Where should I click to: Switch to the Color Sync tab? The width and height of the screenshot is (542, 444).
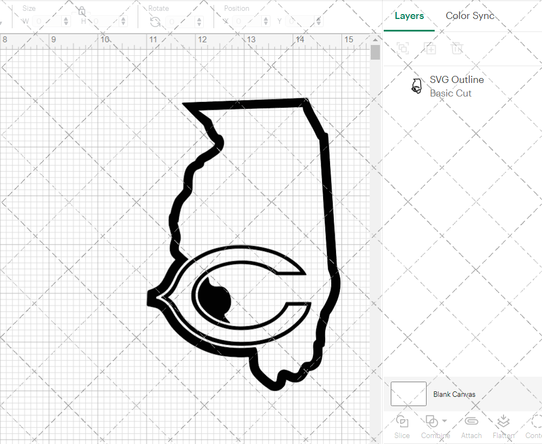point(470,16)
